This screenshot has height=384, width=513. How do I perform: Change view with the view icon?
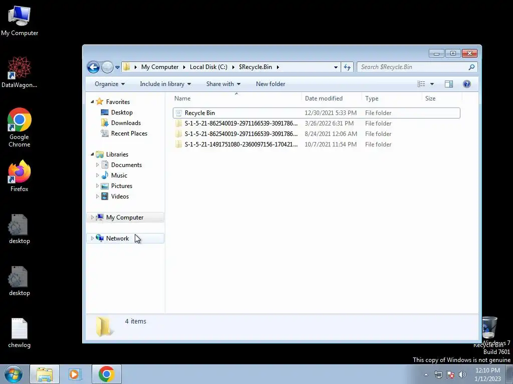(421, 84)
